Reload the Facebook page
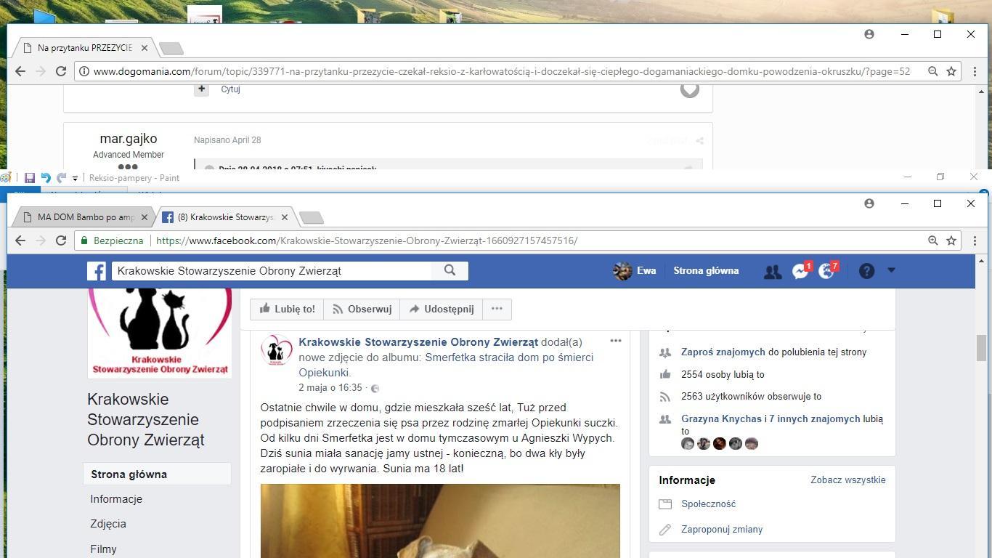Image resolution: width=992 pixels, height=558 pixels. (61, 240)
